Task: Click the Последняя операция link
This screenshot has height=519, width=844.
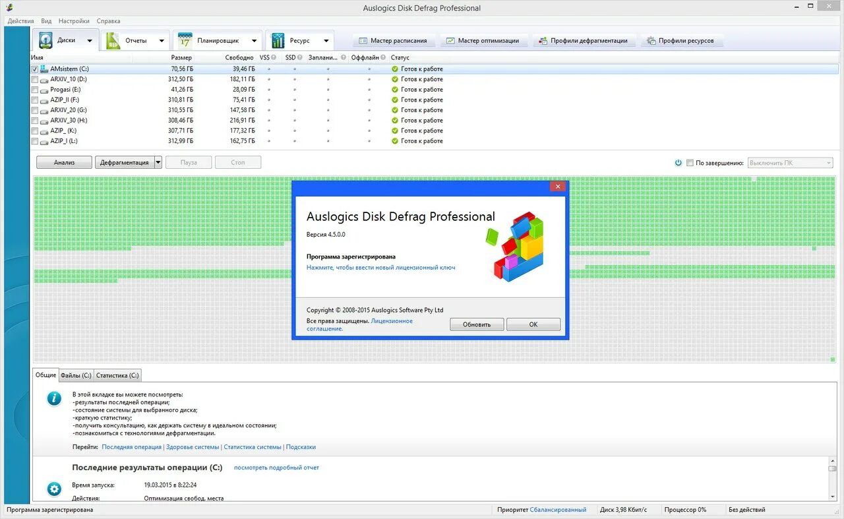Action: click(131, 447)
